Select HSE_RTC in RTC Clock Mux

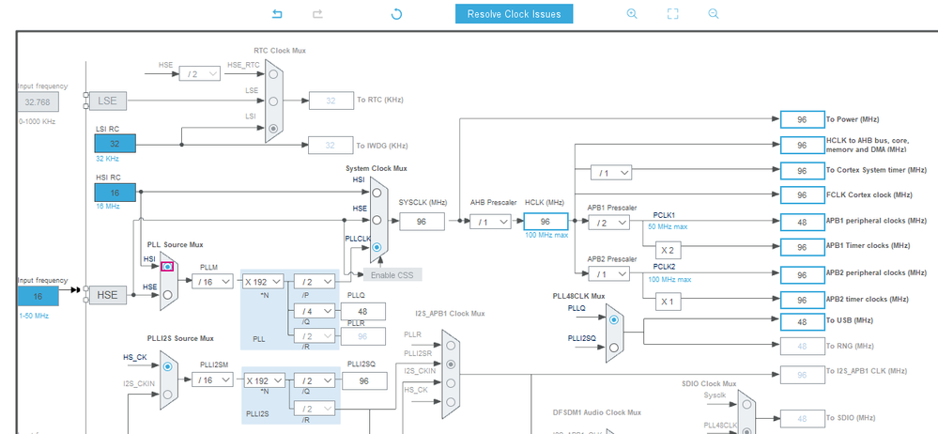pyautogui.click(x=273, y=74)
